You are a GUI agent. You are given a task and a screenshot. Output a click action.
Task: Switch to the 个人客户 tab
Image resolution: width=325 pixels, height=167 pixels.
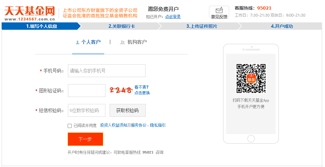[88, 42]
